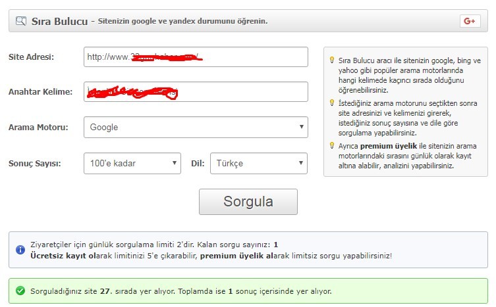Click the 'Anahtar Kelime:' label
Screen dimensions: 496x307
(40, 91)
